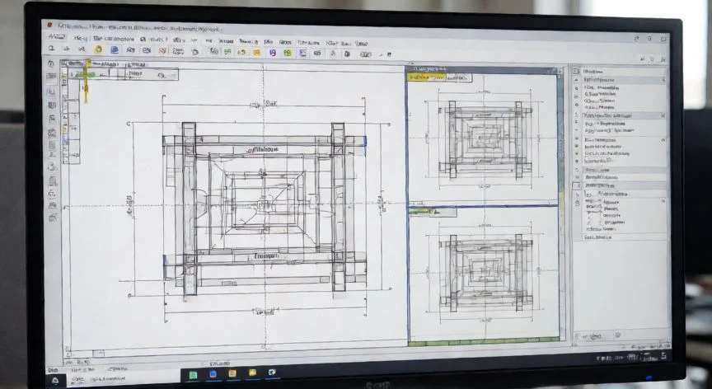Image resolution: width=712 pixels, height=389 pixels.
Task: Click the magnifier icon starting the main toolbar
Action: (51, 49)
